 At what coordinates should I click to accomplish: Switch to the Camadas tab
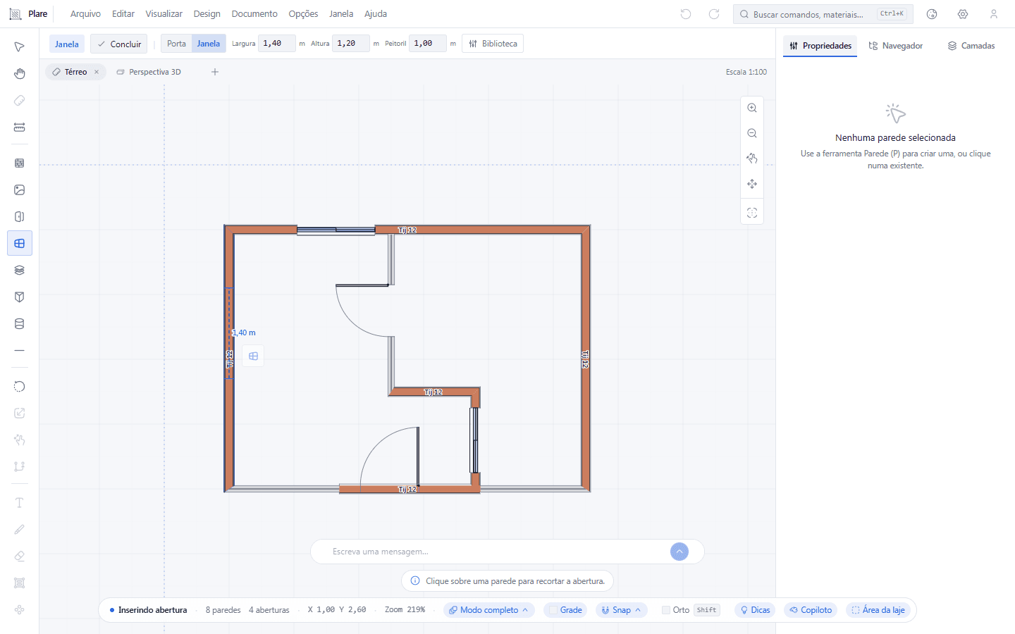click(971, 46)
